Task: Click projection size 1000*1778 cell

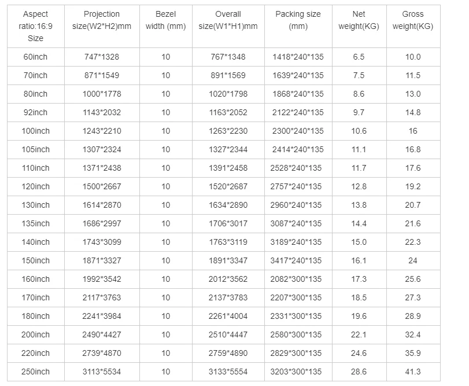Action: (102, 94)
